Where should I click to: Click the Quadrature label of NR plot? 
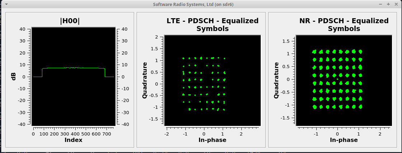click(x=276, y=80)
